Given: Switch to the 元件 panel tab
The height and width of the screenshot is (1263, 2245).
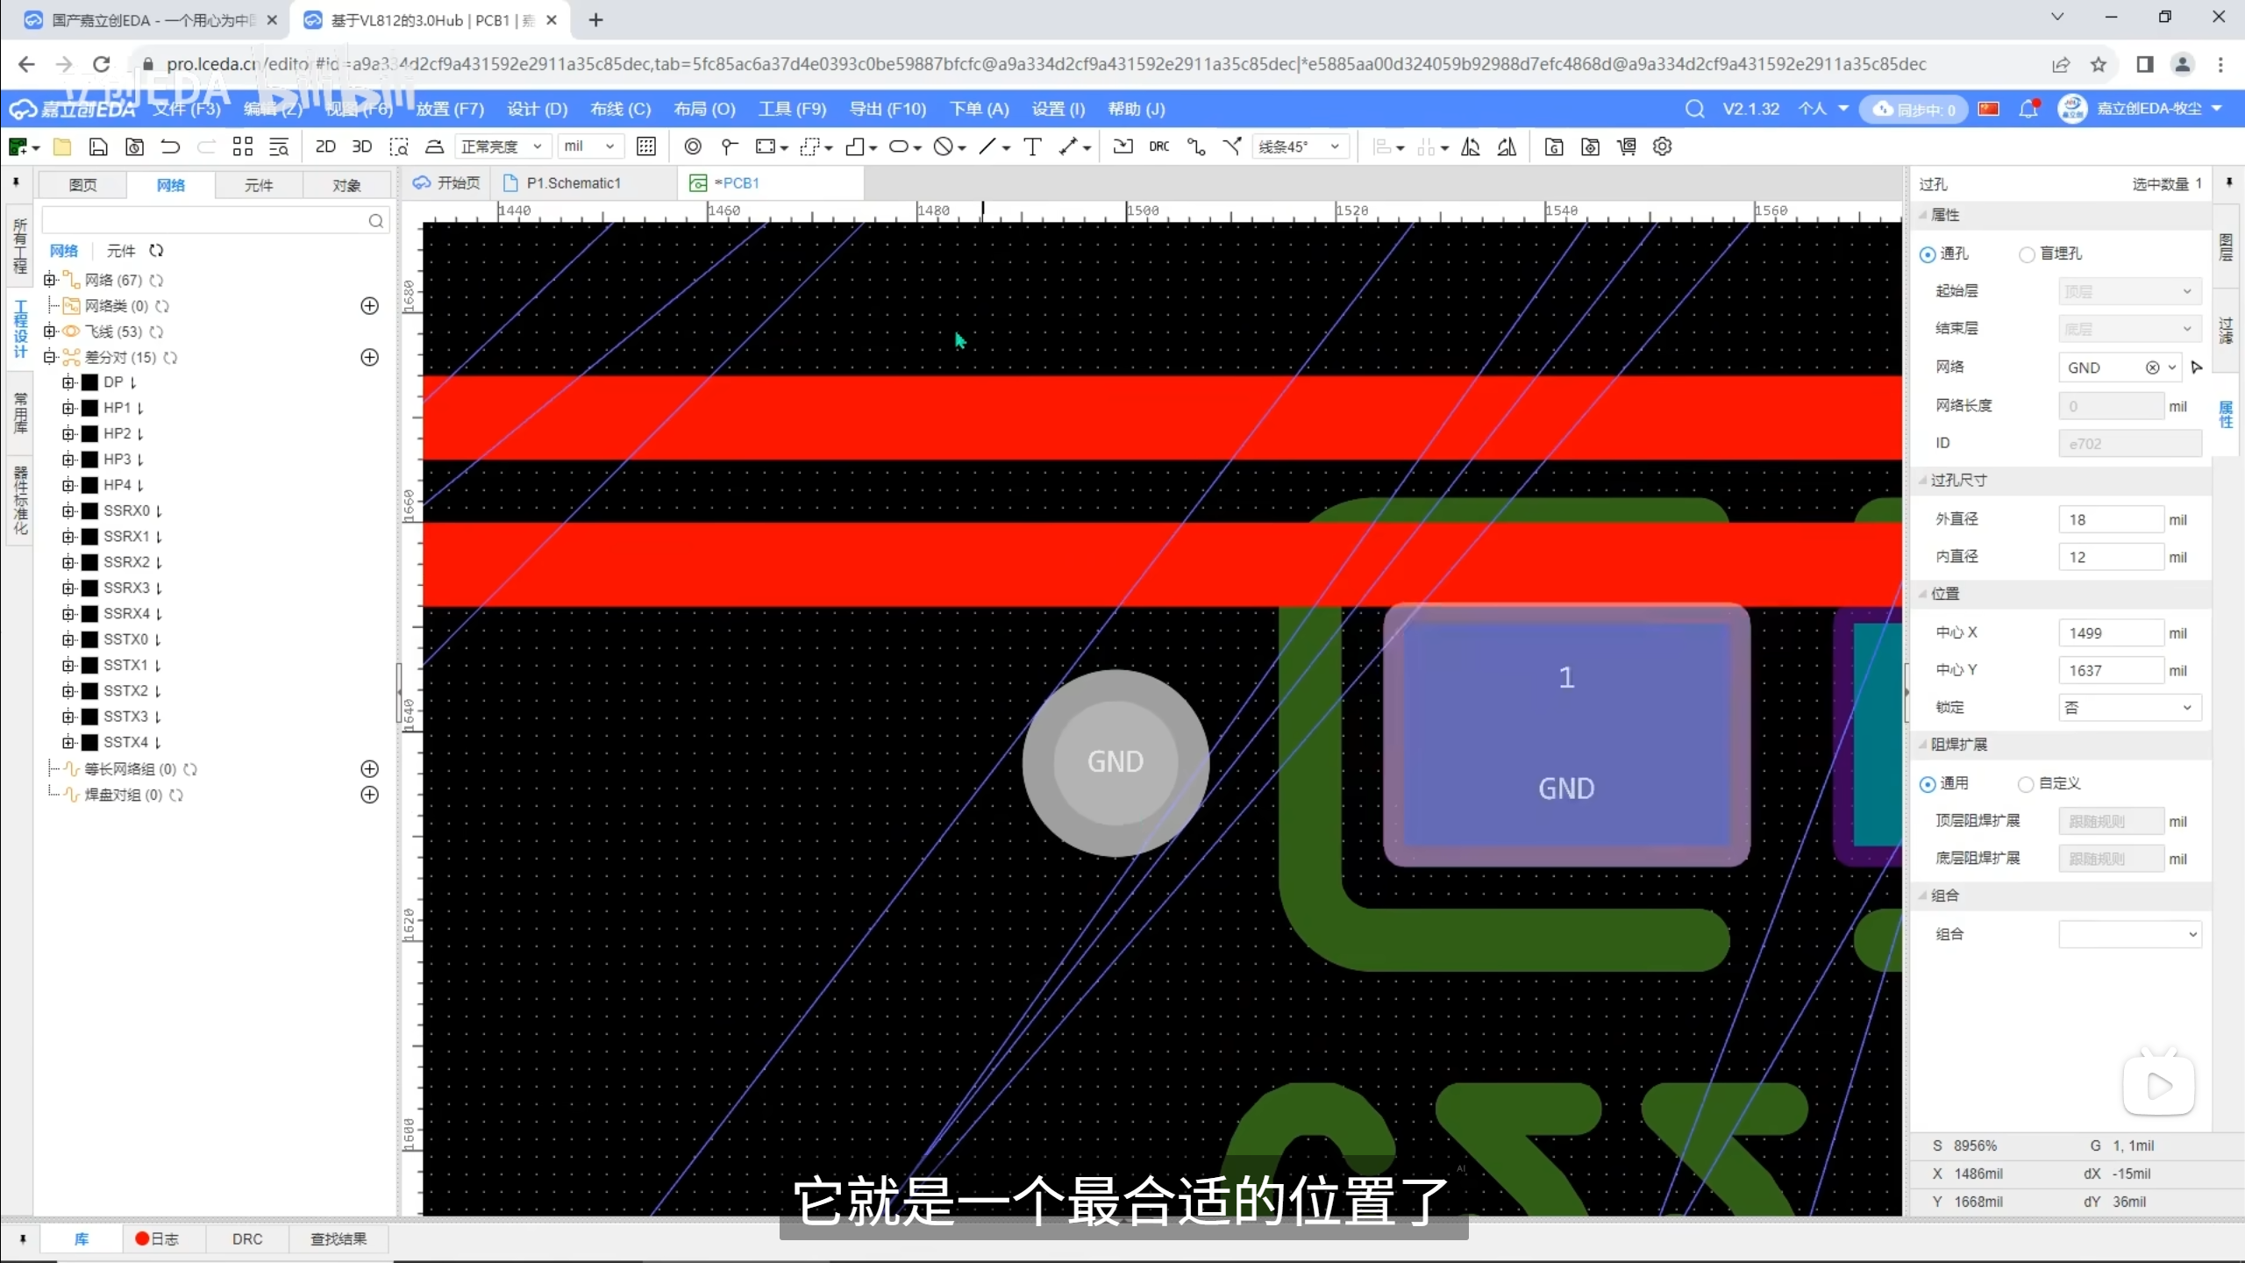Looking at the screenshot, I should tap(258, 185).
